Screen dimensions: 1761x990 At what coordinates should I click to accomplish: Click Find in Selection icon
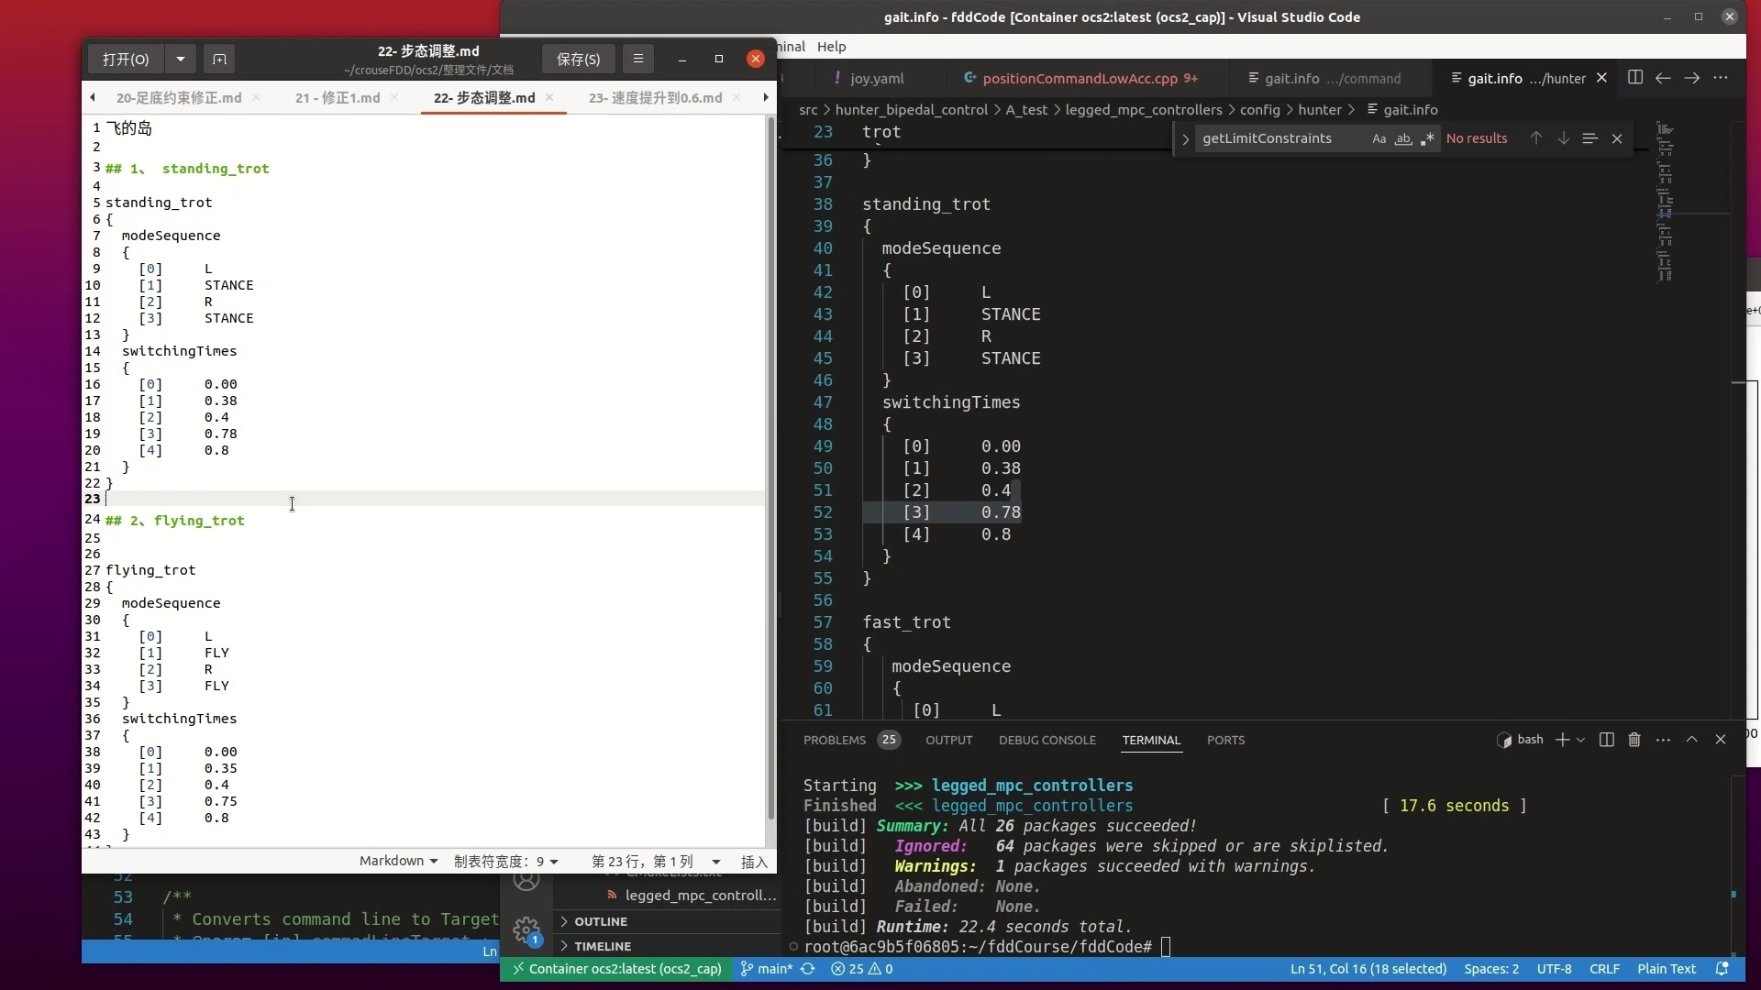coord(1589,138)
